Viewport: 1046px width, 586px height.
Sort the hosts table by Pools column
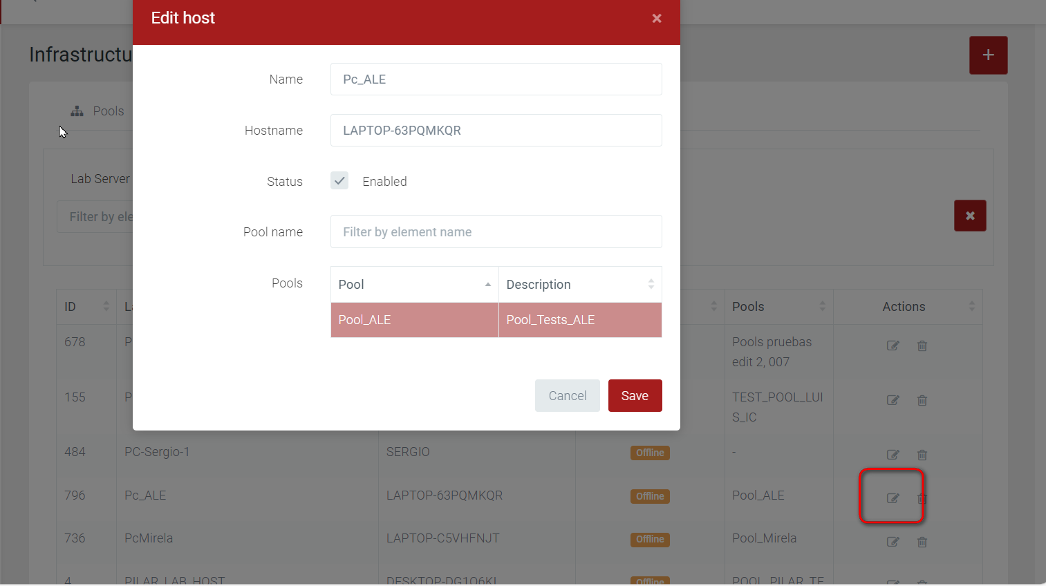pyautogui.click(x=778, y=307)
